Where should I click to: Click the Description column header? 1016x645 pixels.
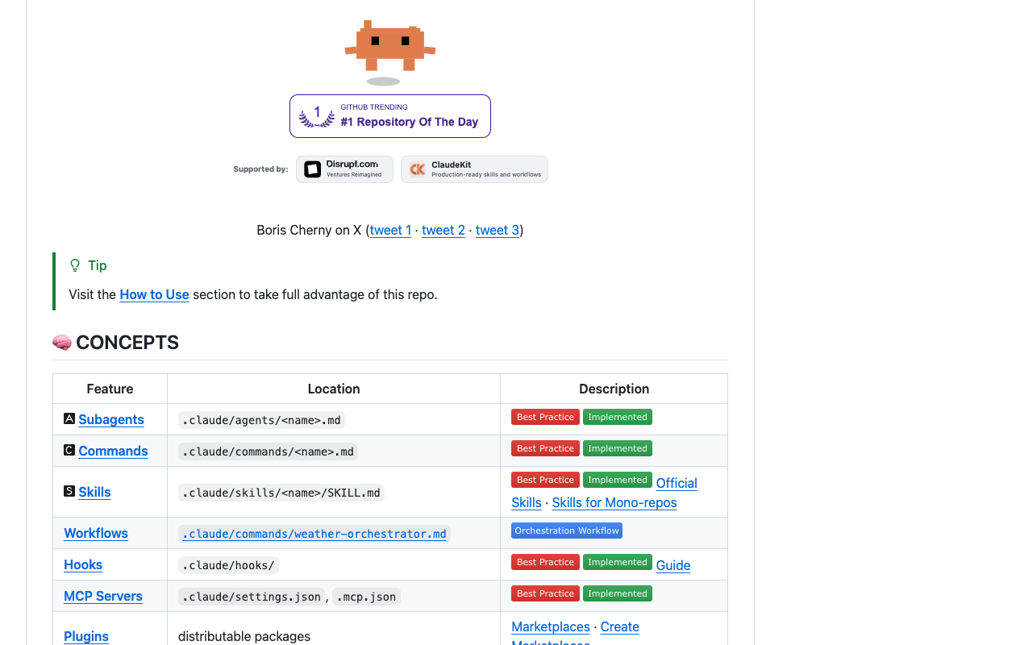614,389
